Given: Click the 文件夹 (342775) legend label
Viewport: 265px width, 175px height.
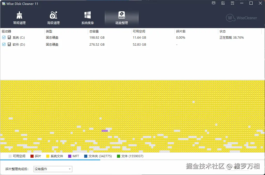Looking at the screenshot, I should point(100,156).
